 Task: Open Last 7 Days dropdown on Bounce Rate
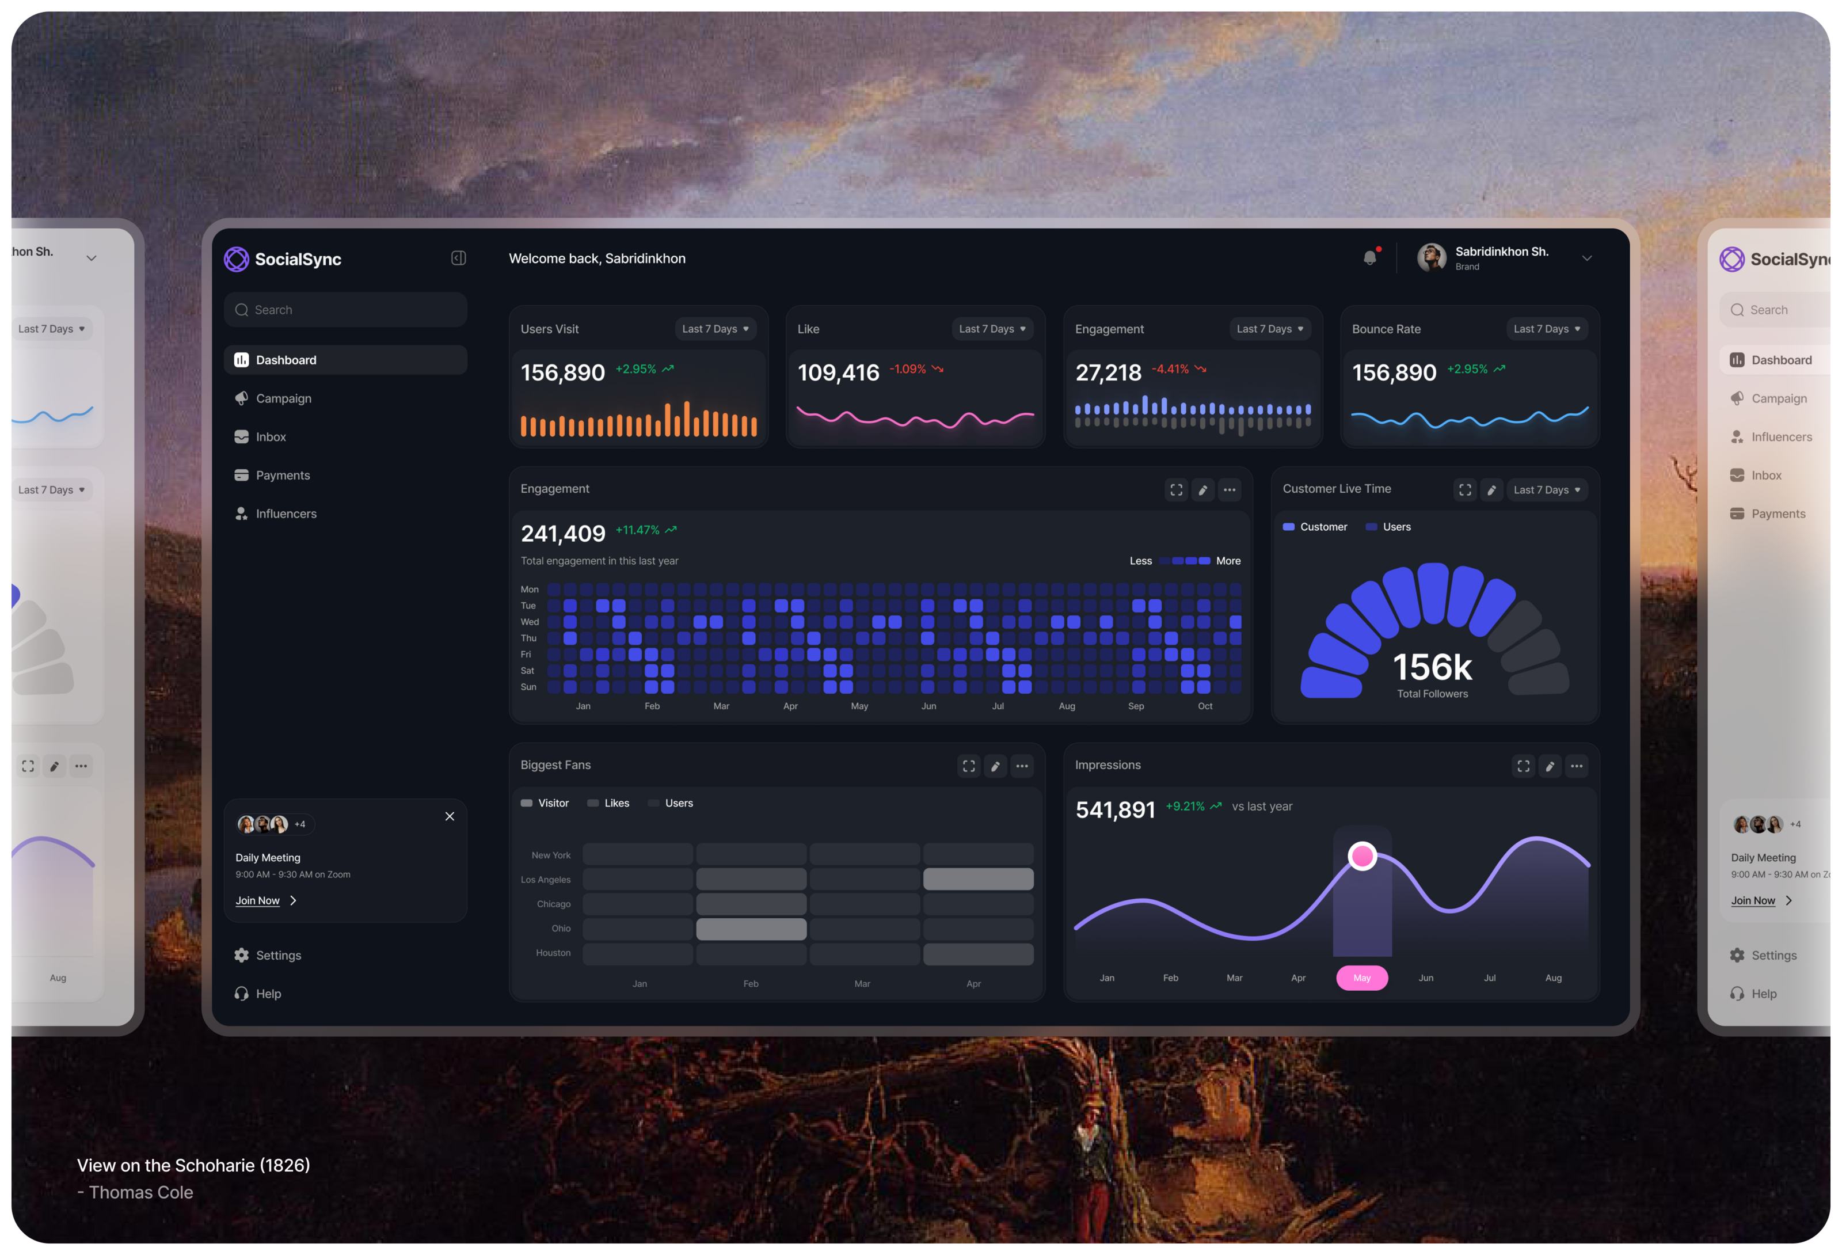click(1546, 329)
